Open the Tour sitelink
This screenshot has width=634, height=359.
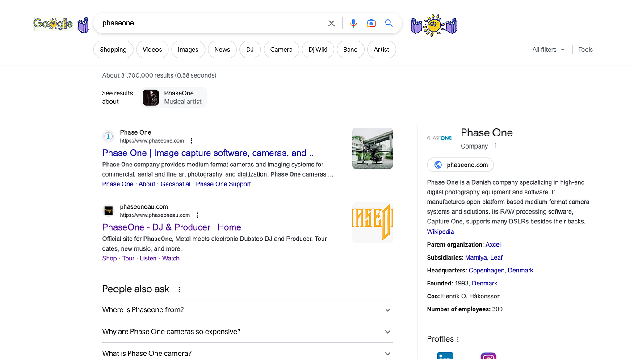point(128,259)
